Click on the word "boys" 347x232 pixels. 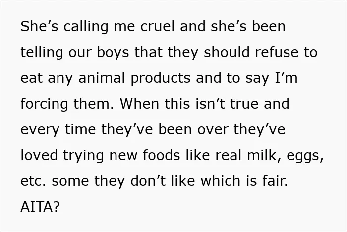coord(113,53)
